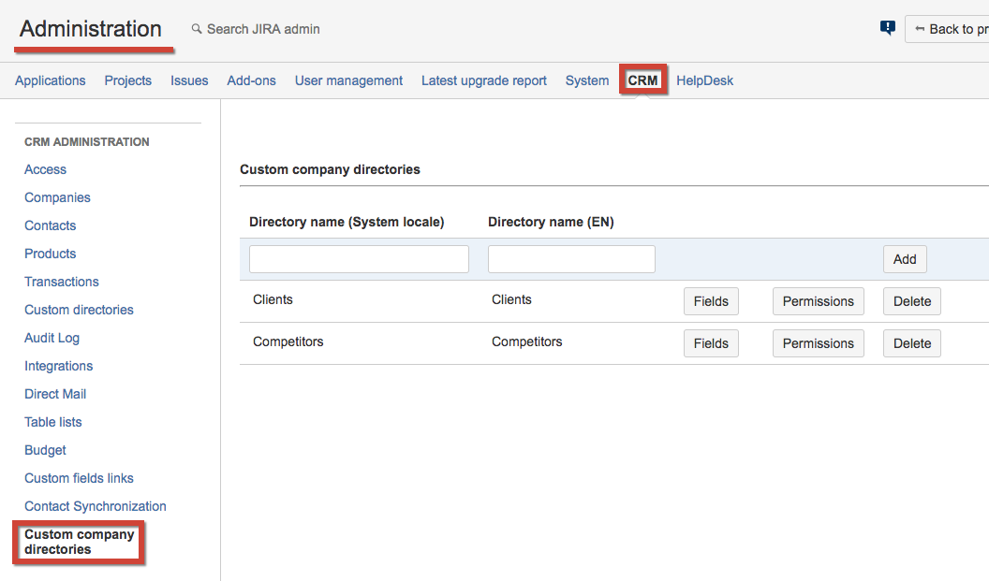
Task: Focus the Directory name (System locale) field
Action: tap(359, 259)
